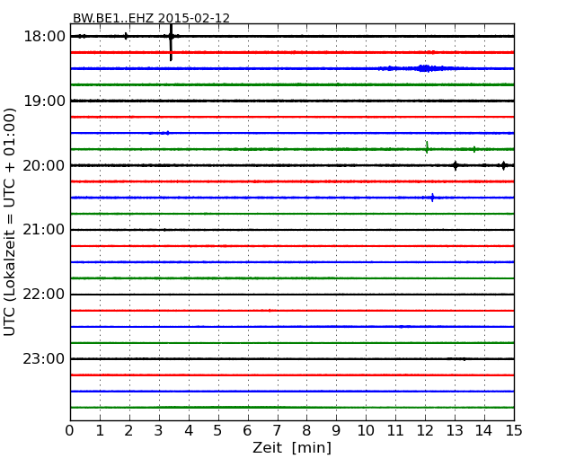Screen dimensions: 584x467
Task: Click minute tick label 9
Action: pyautogui.click(x=337, y=431)
